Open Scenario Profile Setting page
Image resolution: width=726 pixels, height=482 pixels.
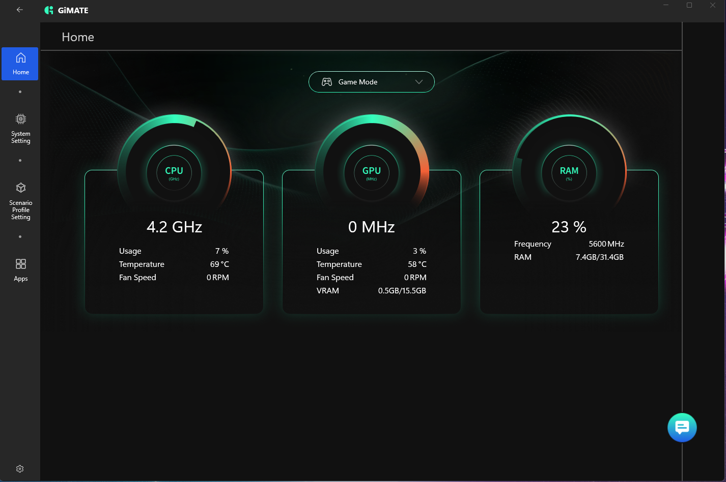[20, 201]
